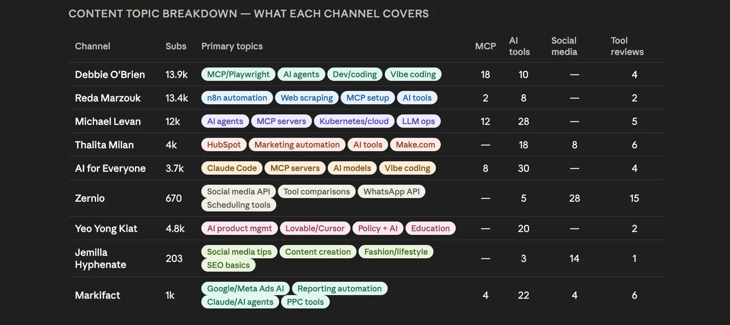Viewport: 730px width, 325px height.
Task: Select the Markifact channel name
Action: pos(98,295)
